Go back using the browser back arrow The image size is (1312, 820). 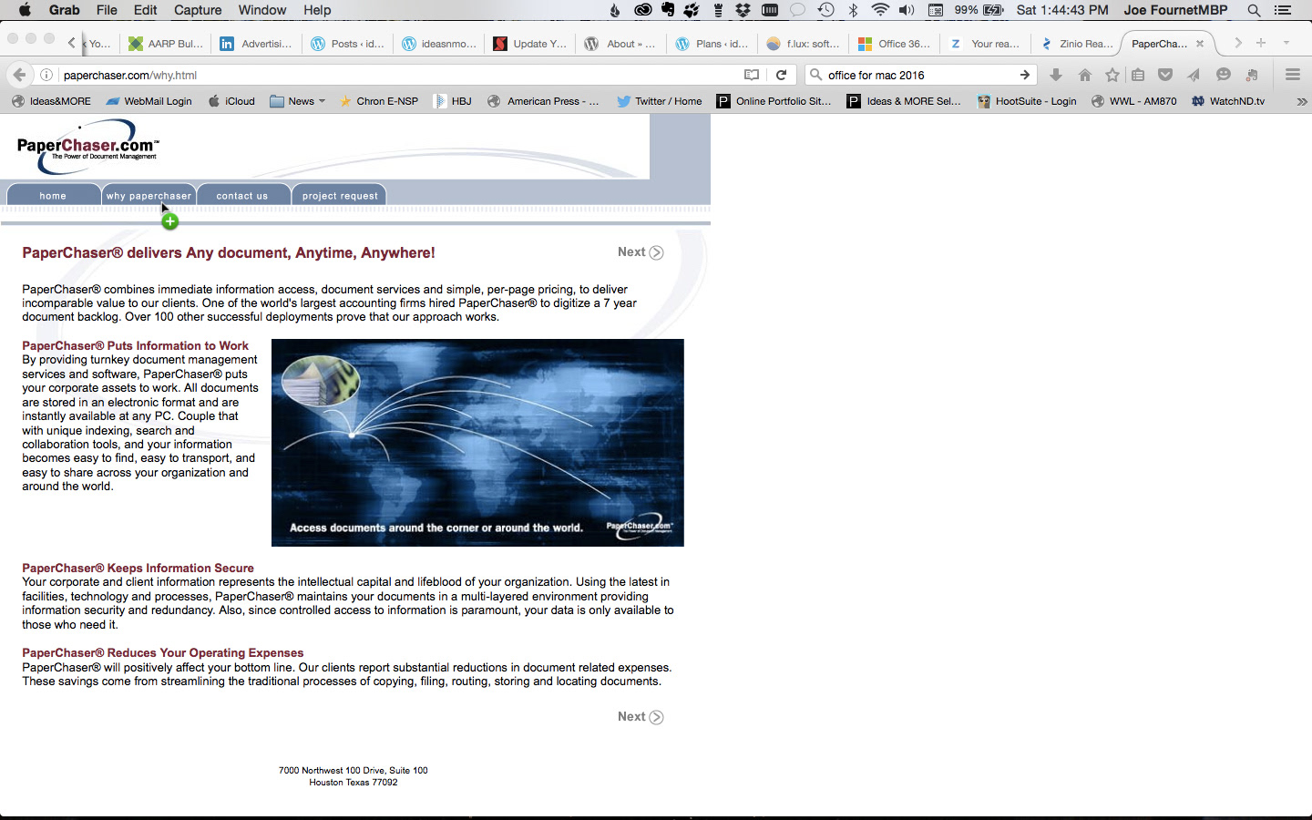coord(19,75)
